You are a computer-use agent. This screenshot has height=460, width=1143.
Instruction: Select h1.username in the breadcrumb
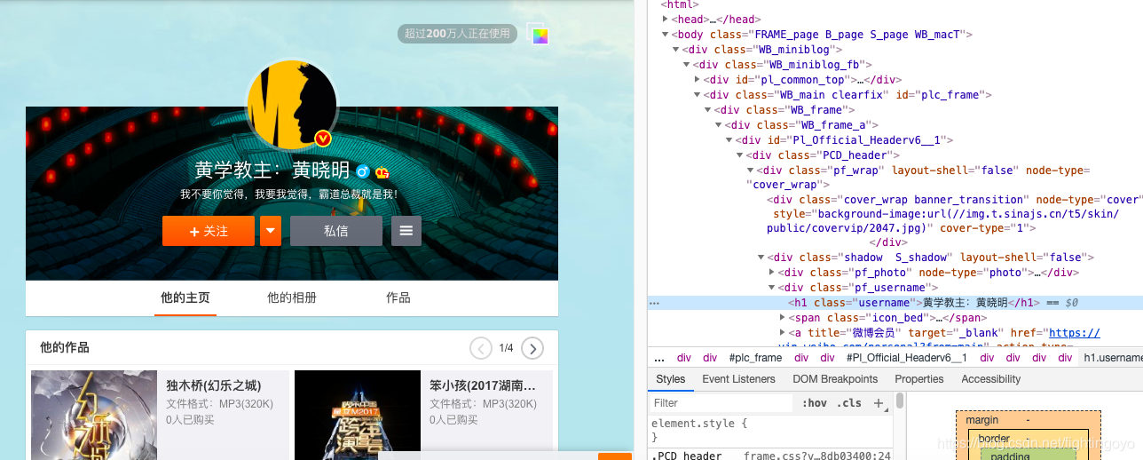click(1112, 358)
